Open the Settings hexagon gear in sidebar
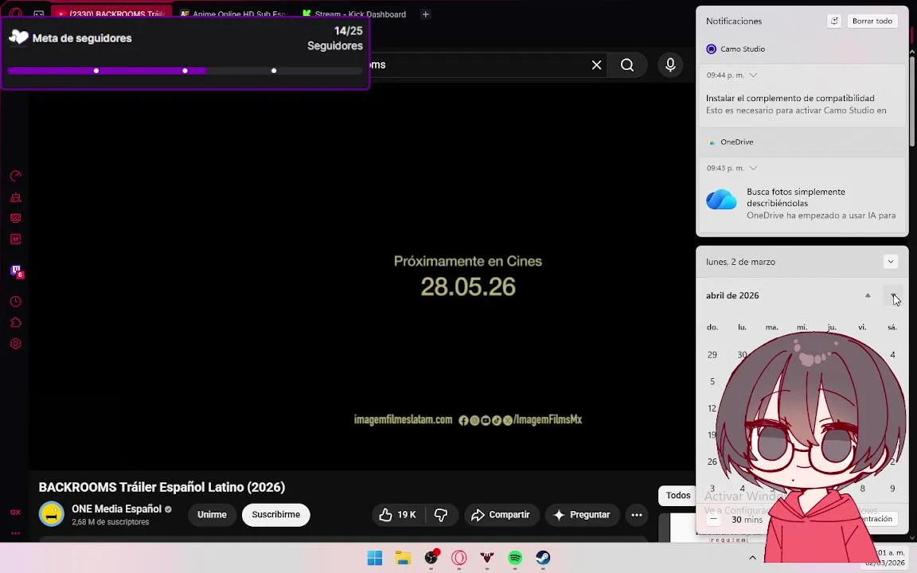The image size is (917, 573). tap(16, 344)
